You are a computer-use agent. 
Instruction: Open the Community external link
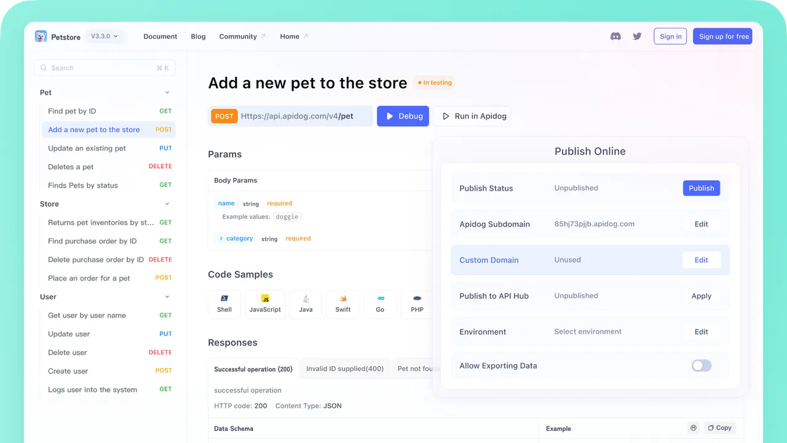[242, 36]
